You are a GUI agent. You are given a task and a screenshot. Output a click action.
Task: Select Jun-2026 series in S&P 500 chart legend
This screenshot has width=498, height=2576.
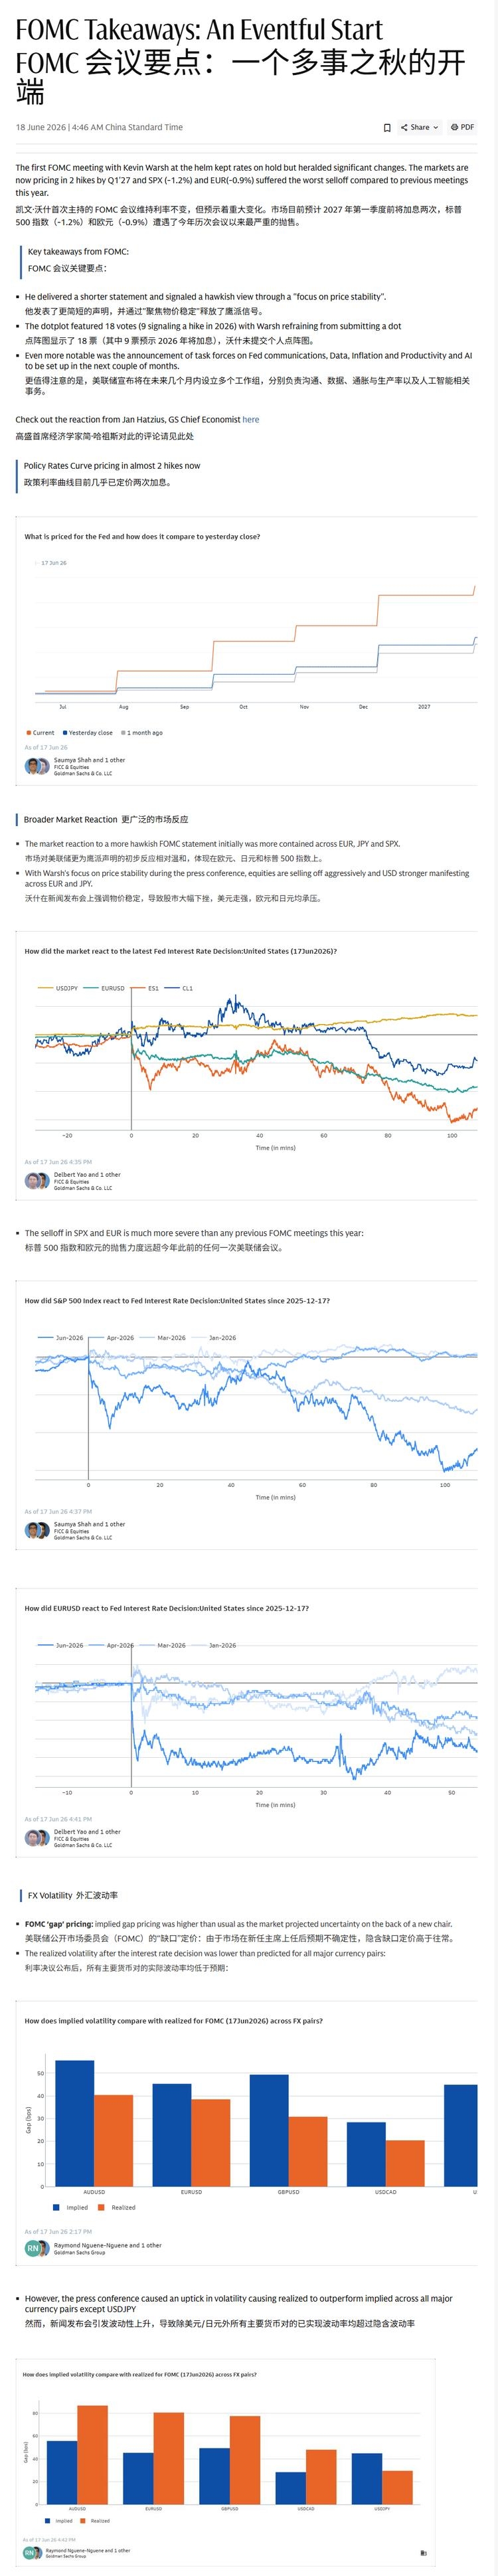tap(60, 1337)
